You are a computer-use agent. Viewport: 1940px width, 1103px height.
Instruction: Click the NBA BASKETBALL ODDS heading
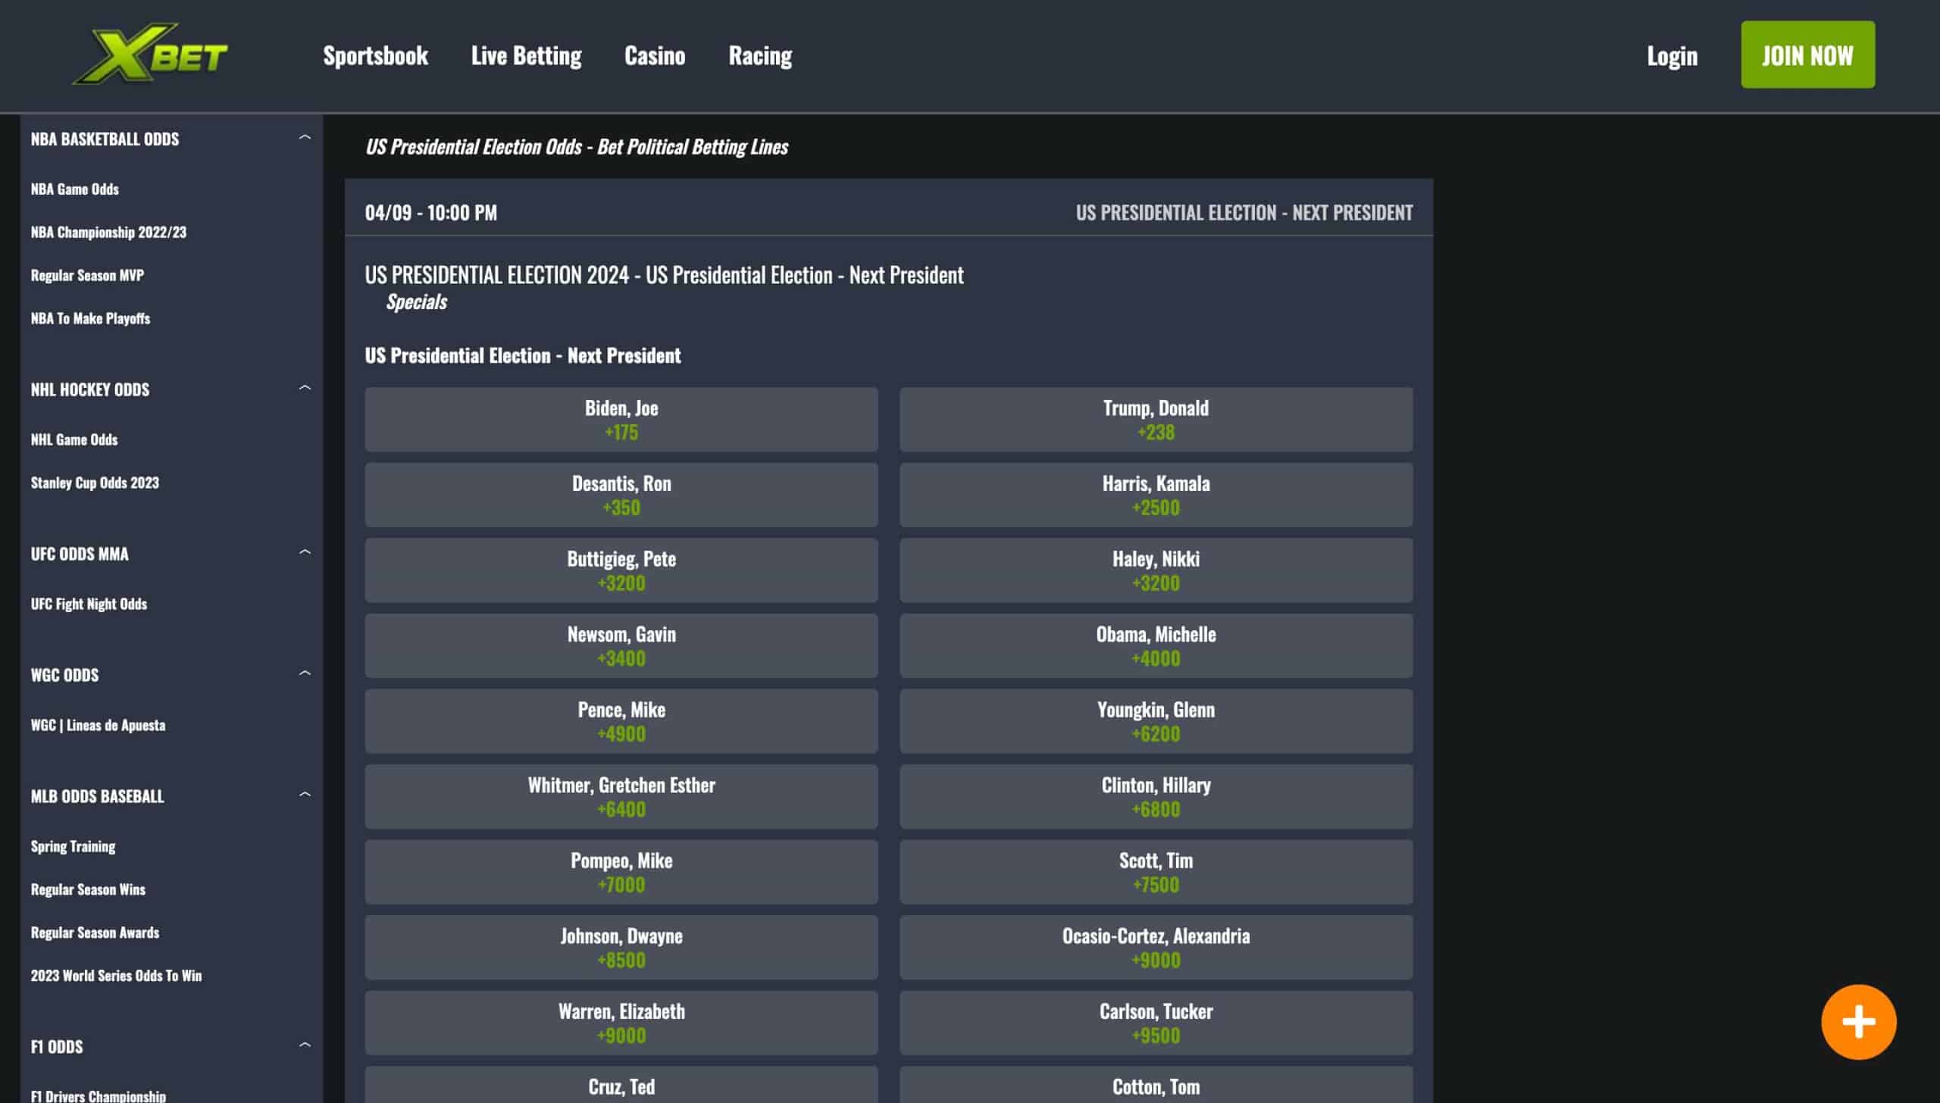click(105, 139)
